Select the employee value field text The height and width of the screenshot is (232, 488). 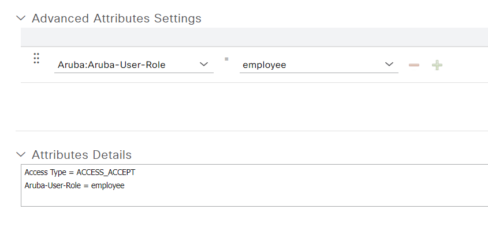point(265,65)
